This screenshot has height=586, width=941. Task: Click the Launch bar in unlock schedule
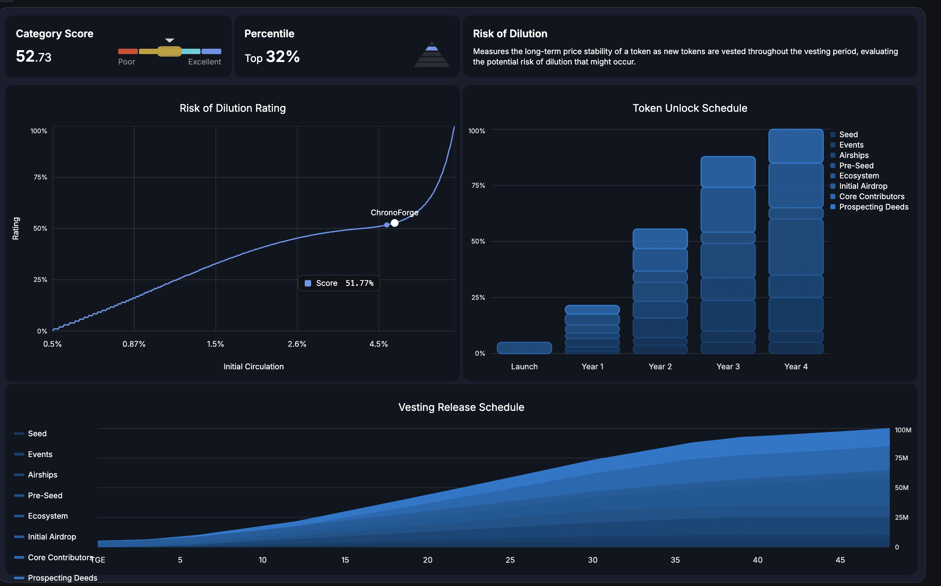point(524,348)
